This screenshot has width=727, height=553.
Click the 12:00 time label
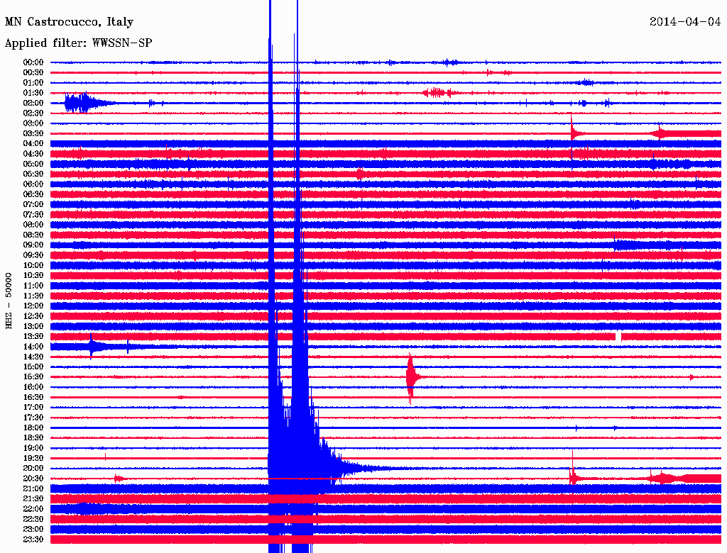tap(33, 306)
